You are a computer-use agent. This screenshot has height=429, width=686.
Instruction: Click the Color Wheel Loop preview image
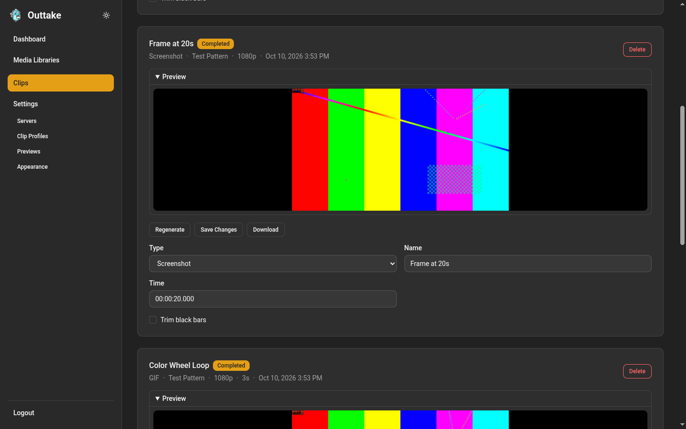[x=400, y=419]
